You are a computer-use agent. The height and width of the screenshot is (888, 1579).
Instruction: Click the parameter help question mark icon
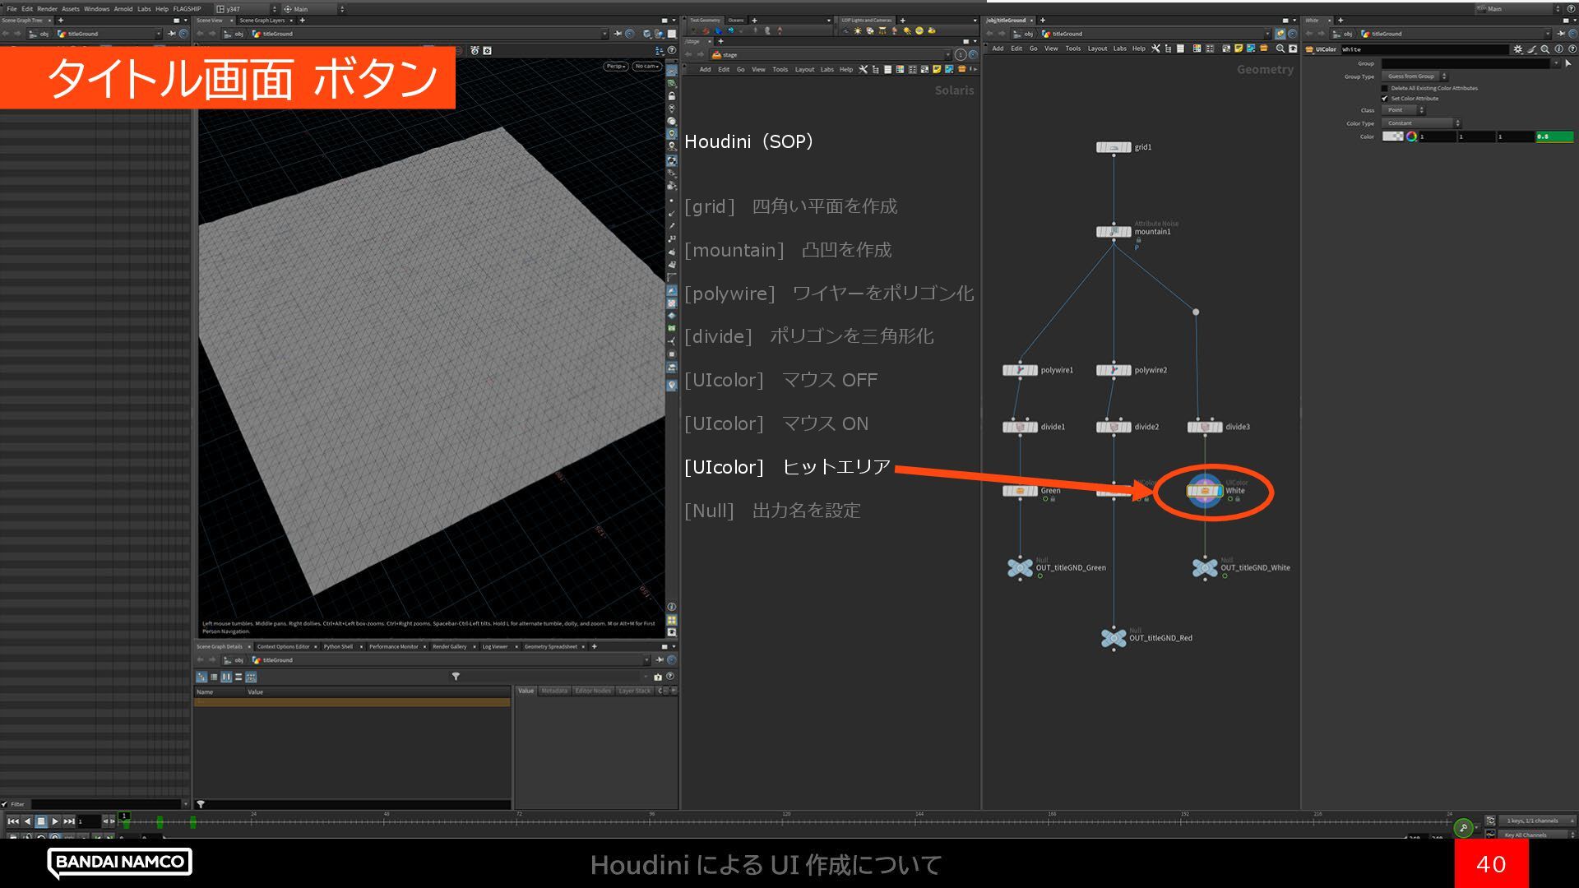coord(1572,49)
